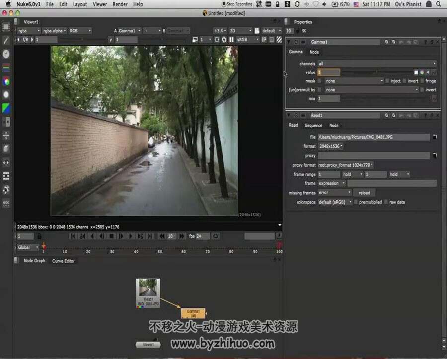The width and height of the screenshot is (447, 359).
Task: Open the viewer sRGB lookup dropdown
Action: click(x=248, y=39)
